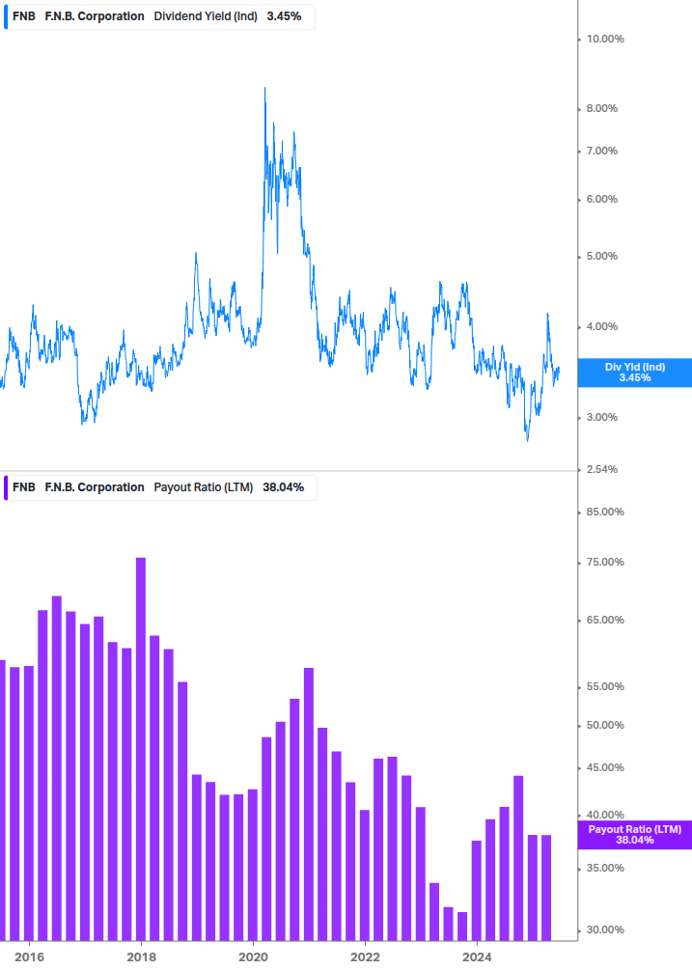Click the 38.04% value in payout legend
Screen dimensions: 692x970
283,487
